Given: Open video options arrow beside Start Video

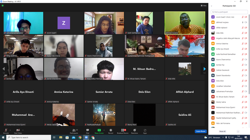Looking at the screenshot, I should pos(23,130).
